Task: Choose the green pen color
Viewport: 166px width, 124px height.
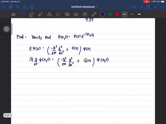Action: click(110, 14)
